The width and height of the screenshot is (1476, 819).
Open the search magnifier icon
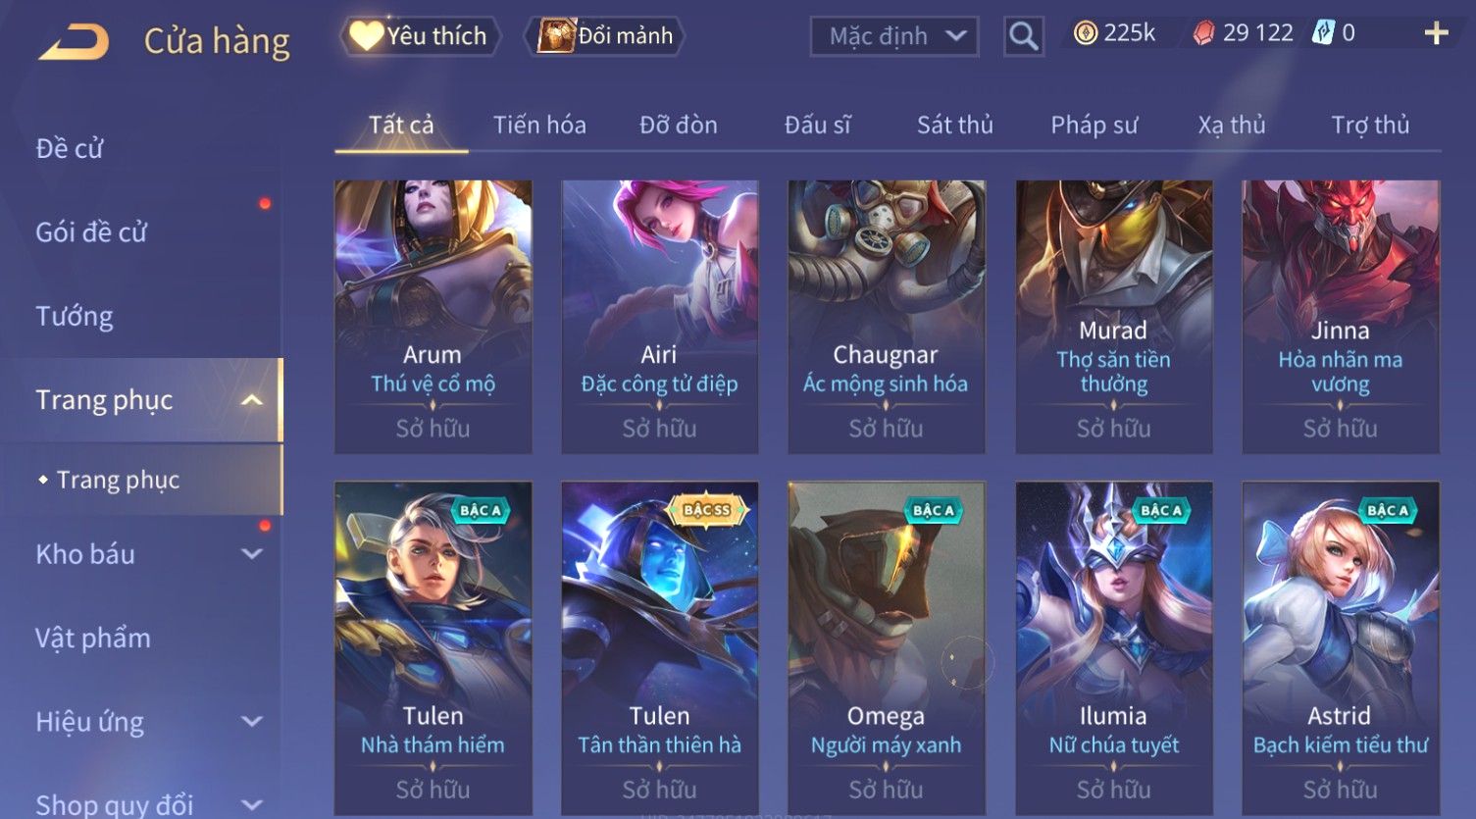click(1024, 36)
